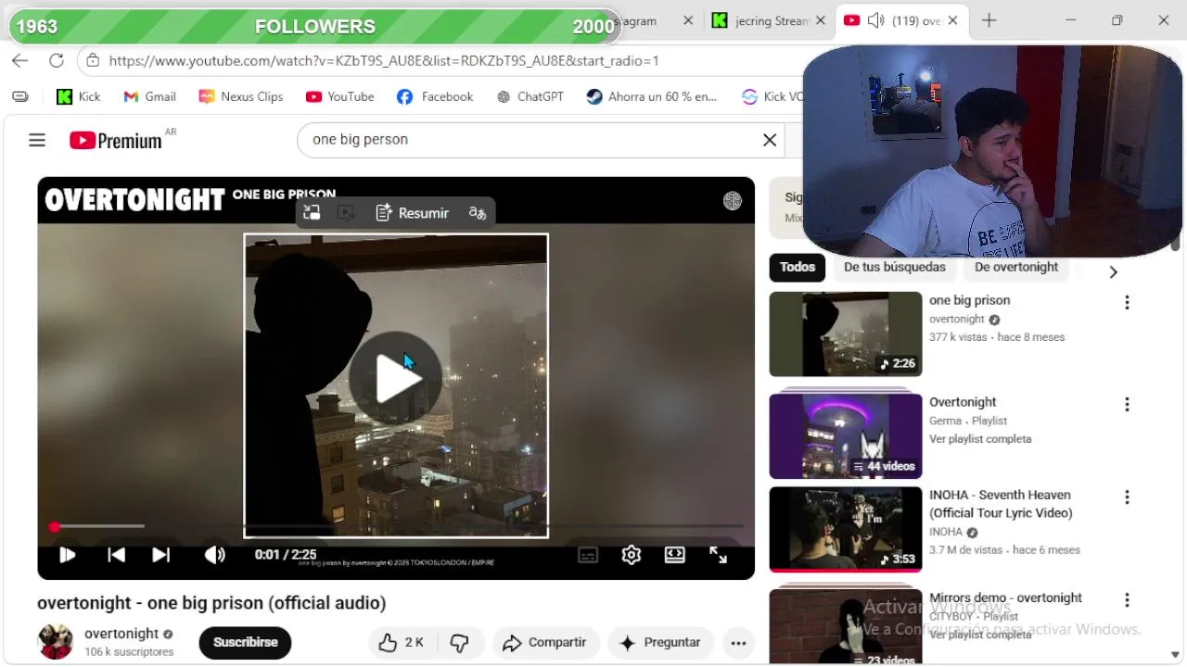
Task: Click the Mirrors demo - overtonight title
Action: point(1005,598)
